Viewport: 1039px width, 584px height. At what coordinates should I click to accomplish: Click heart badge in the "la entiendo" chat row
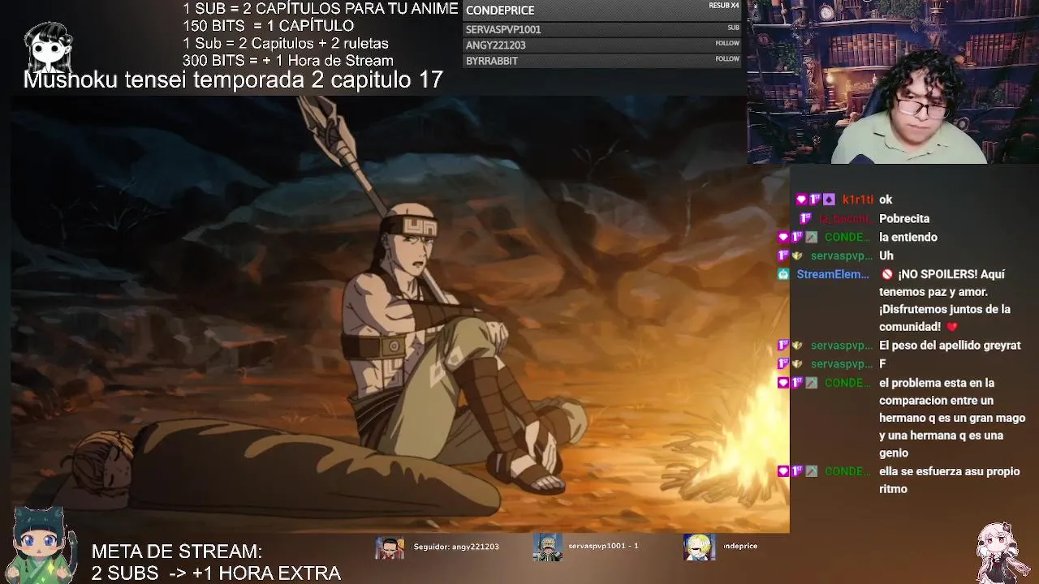pos(783,238)
